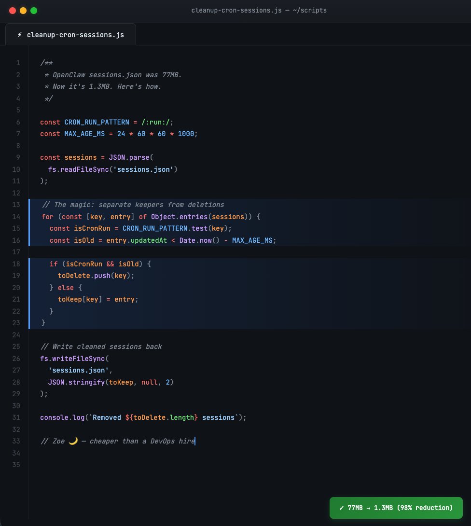Click line number 18 in gutter
The image size is (471, 526).
(16, 264)
